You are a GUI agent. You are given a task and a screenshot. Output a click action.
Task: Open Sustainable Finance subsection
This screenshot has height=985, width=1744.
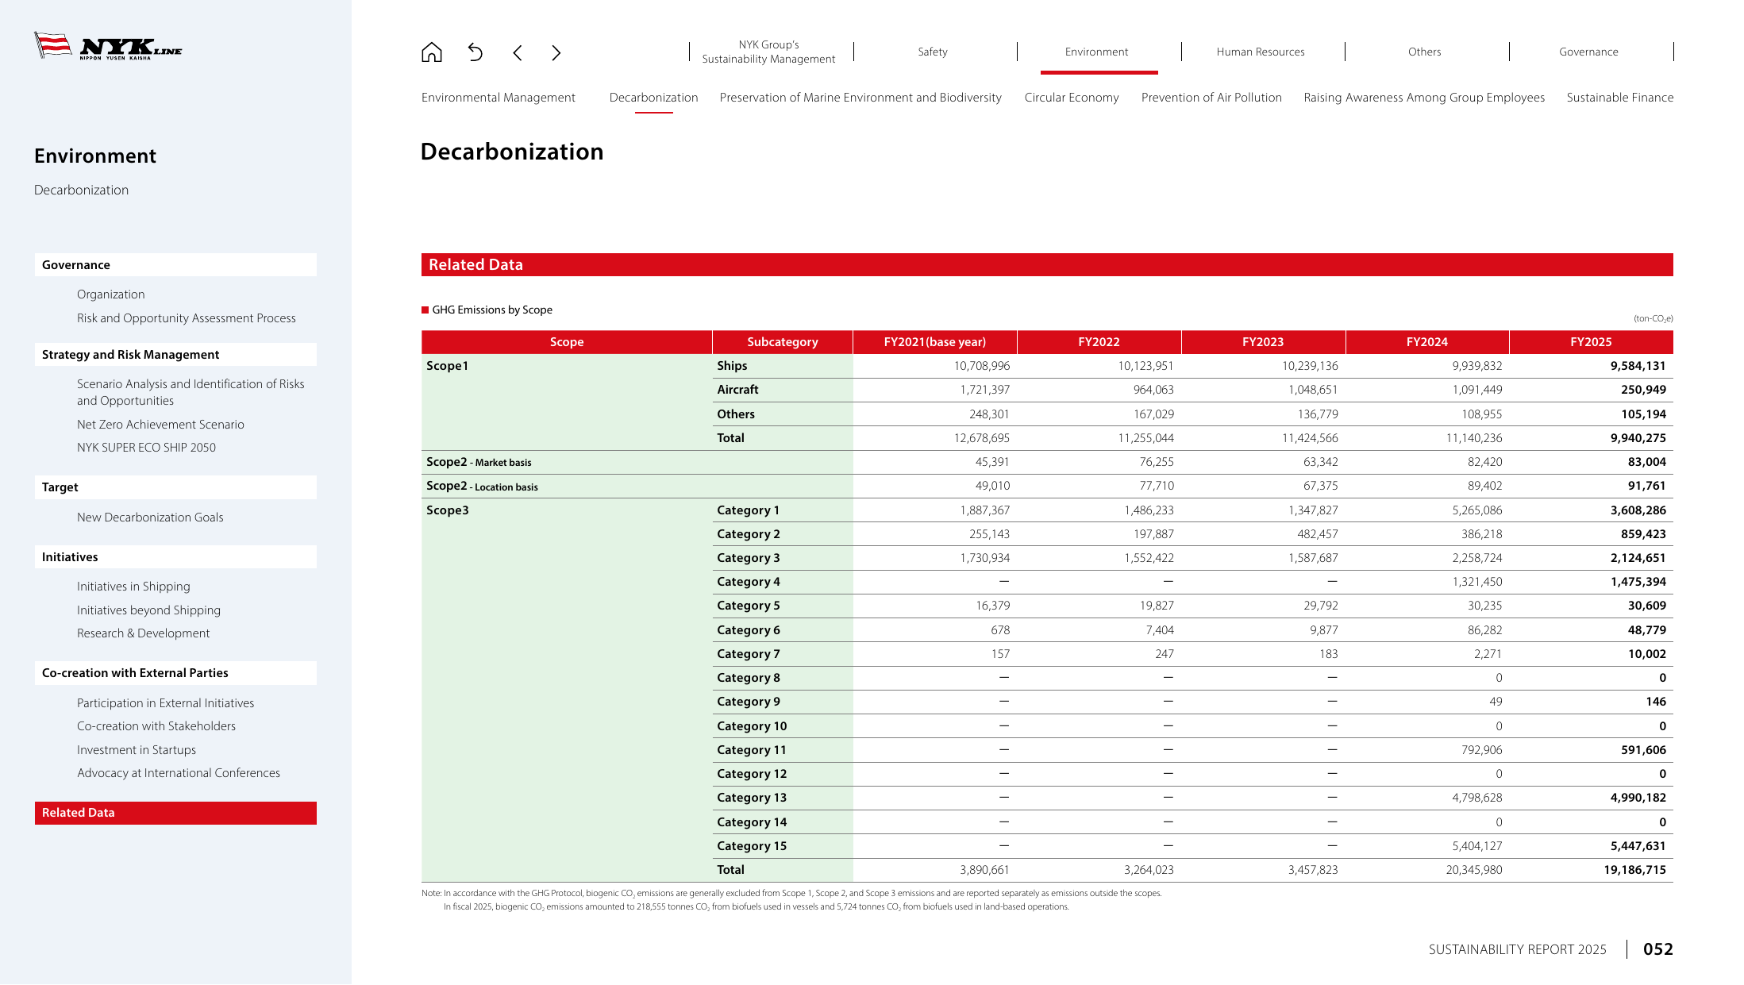(1620, 98)
